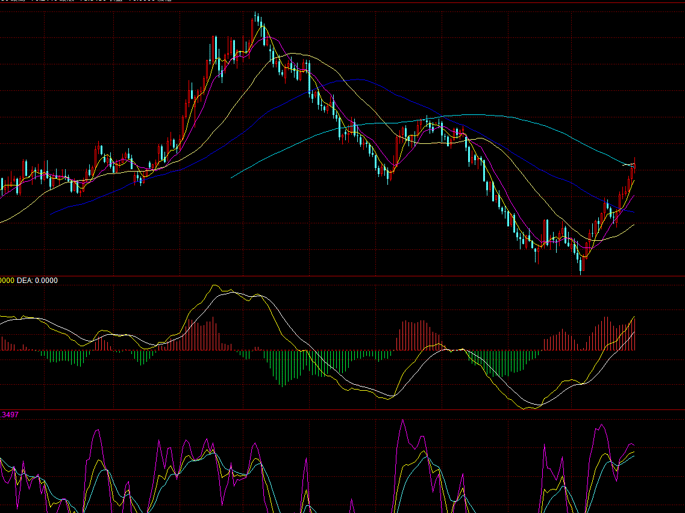Click the highest peak of the MACD lines
The image size is (685, 513).
point(216,287)
